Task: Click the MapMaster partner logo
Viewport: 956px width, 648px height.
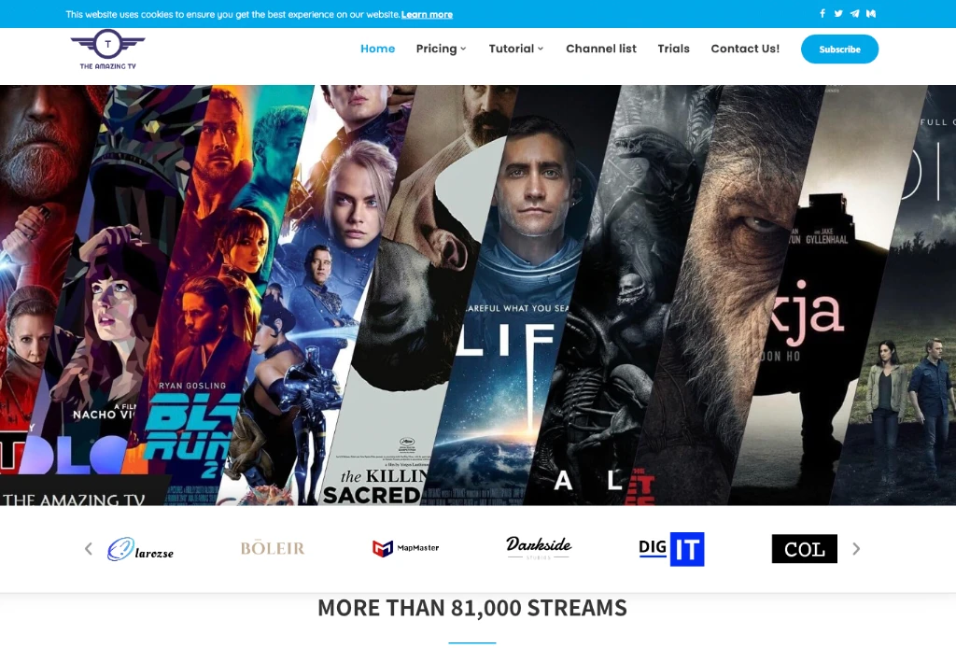Action: 405,548
